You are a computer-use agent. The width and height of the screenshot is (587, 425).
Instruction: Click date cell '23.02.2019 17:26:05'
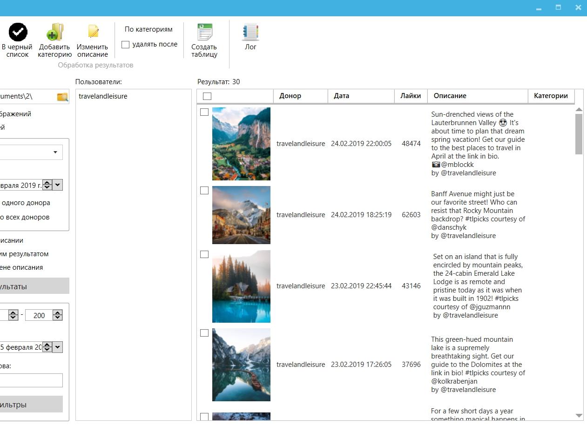(x=361, y=365)
